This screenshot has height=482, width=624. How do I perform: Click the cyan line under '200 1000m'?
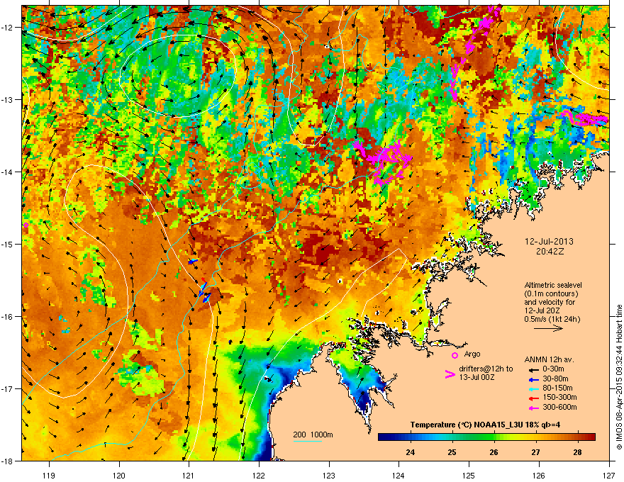click(307, 441)
